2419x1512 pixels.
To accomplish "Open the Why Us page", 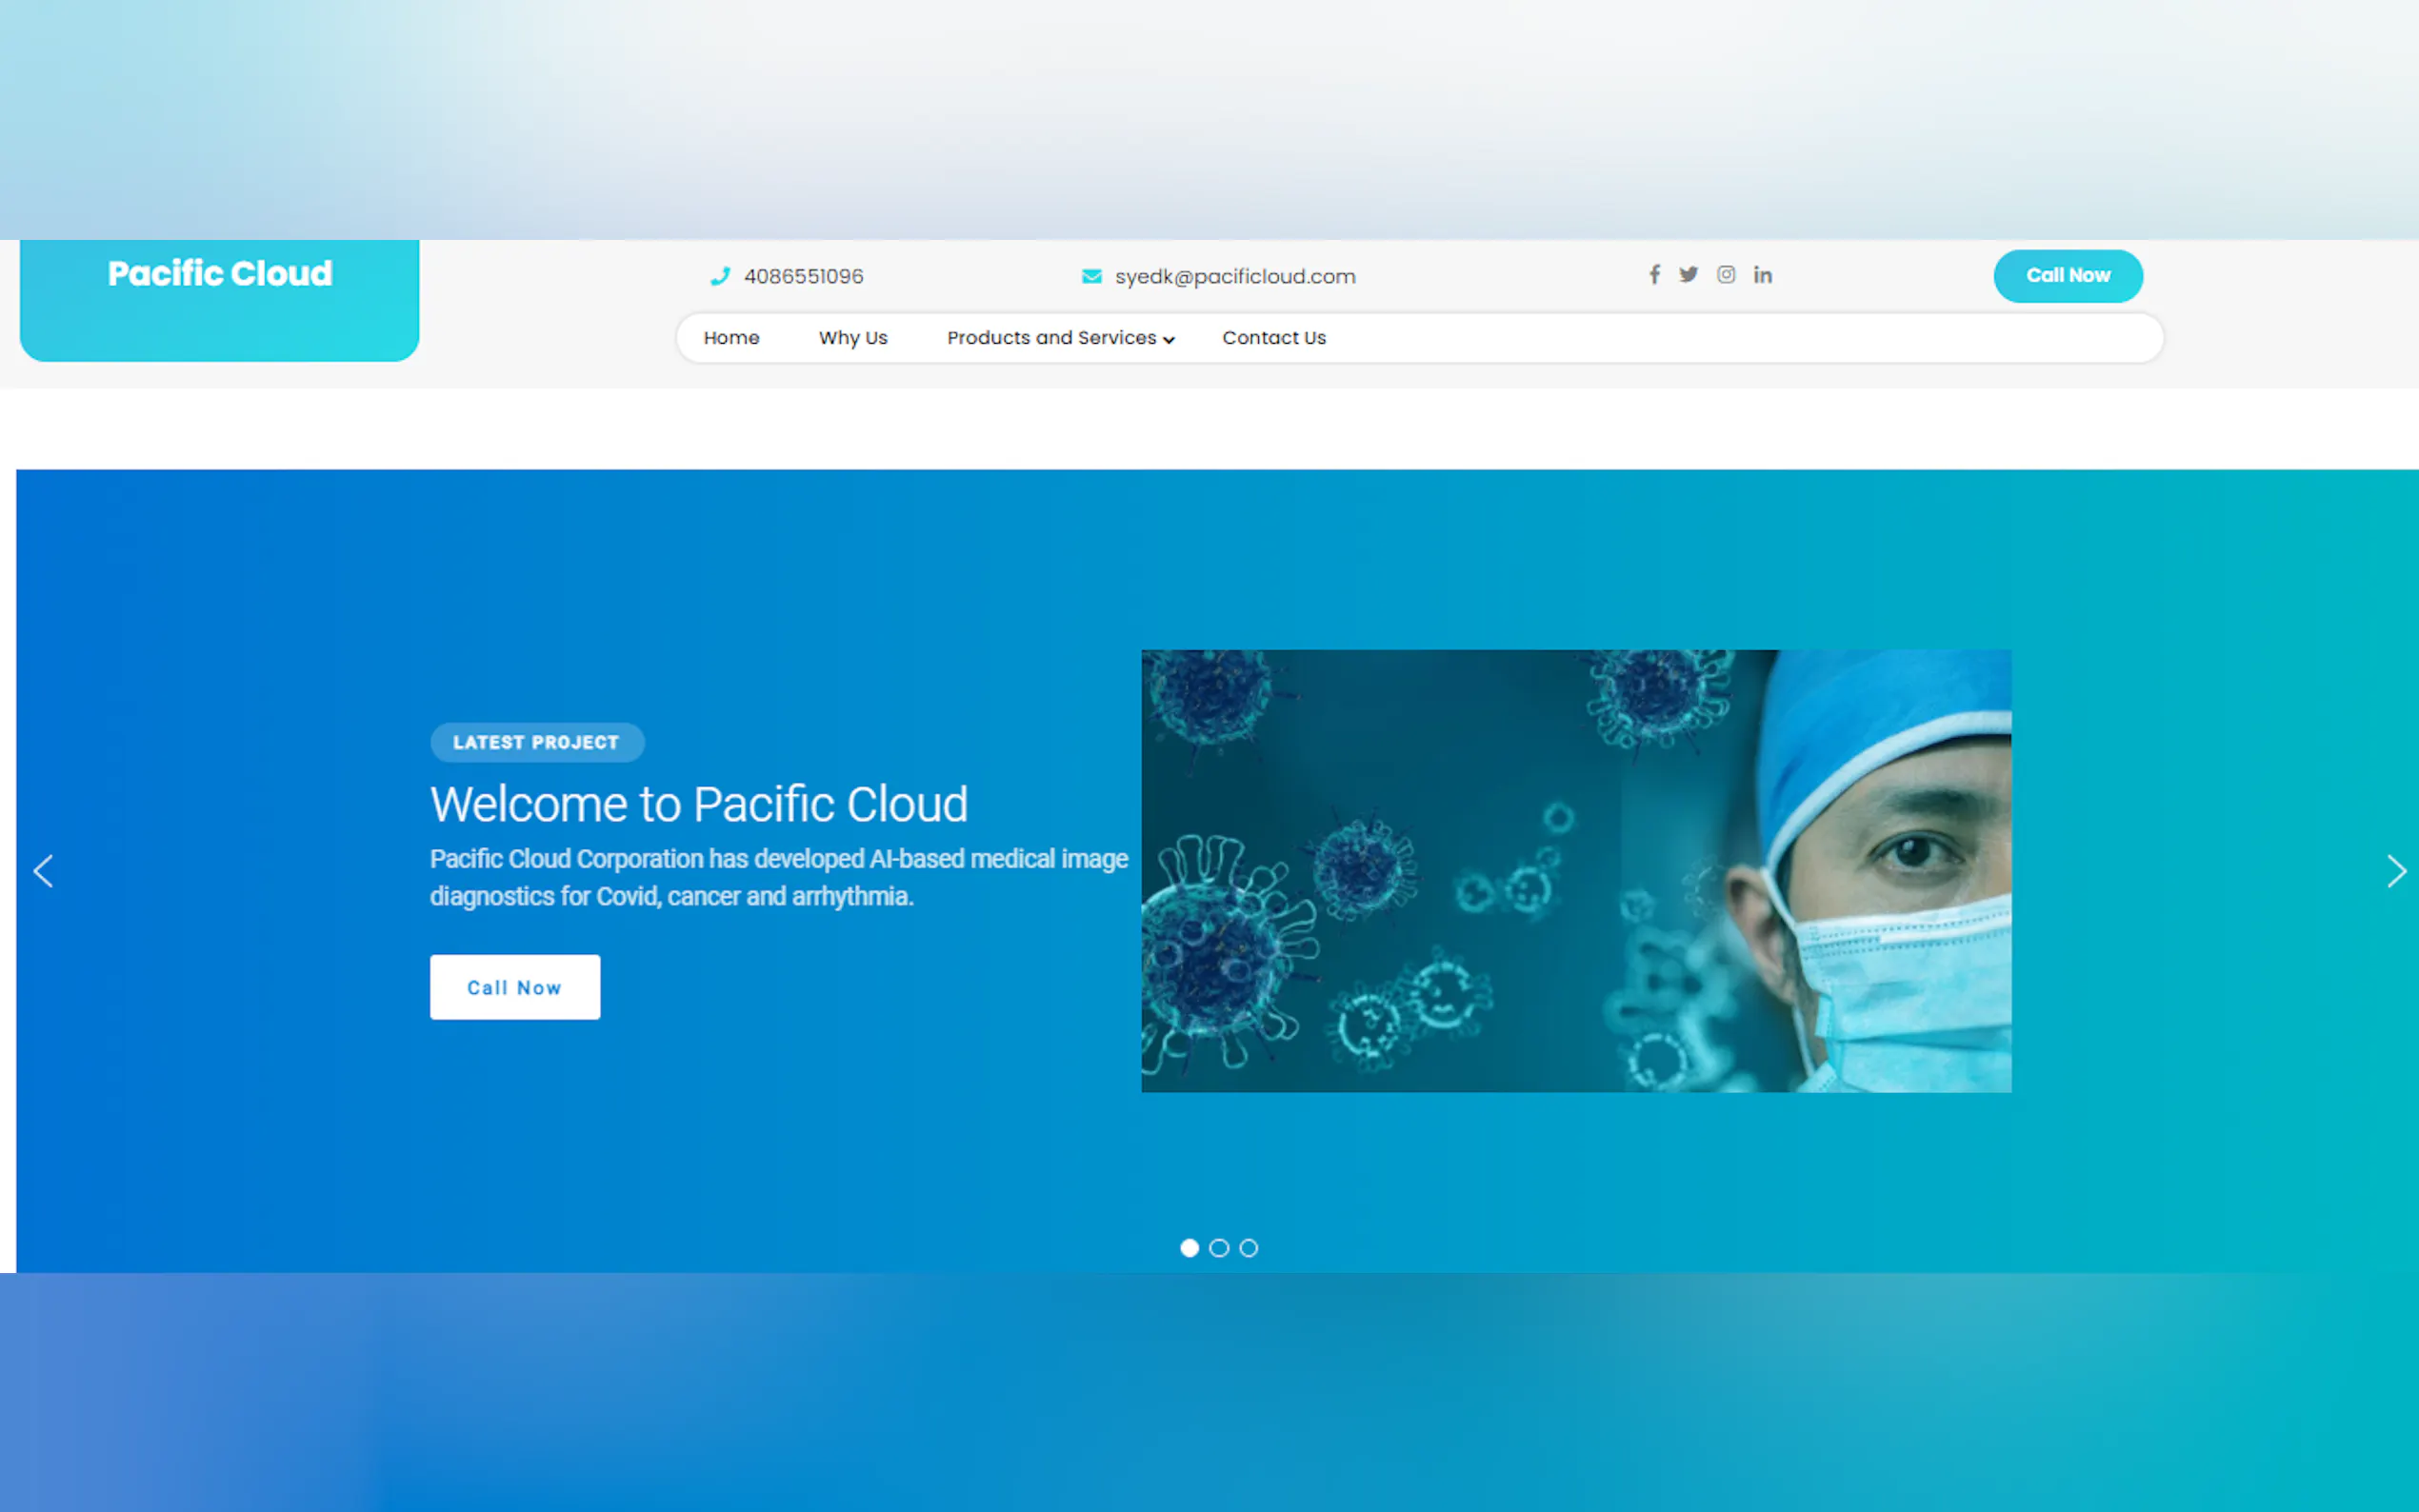I will (853, 338).
